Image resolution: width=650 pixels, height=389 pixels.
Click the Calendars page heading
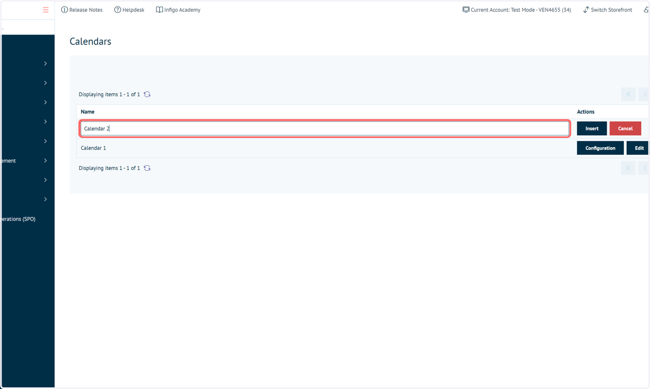tap(90, 42)
